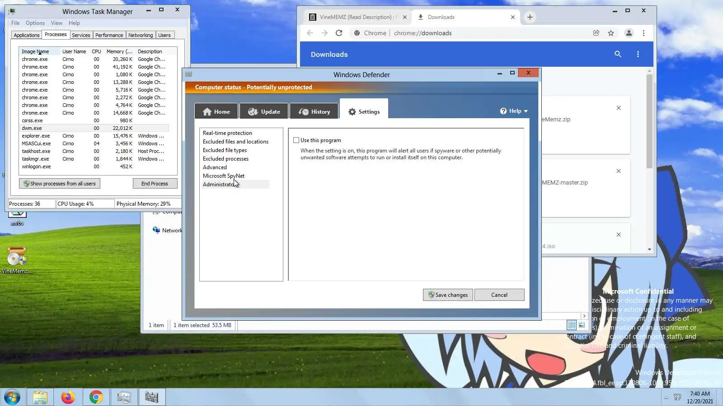Select Real-time protection setting
The height and width of the screenshot is (406, 723).
tap(227, 133)
